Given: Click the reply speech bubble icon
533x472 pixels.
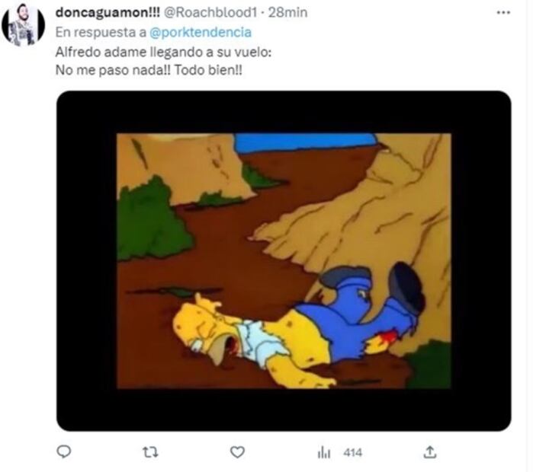Looking at the screenshot, I should click(64, 451).
